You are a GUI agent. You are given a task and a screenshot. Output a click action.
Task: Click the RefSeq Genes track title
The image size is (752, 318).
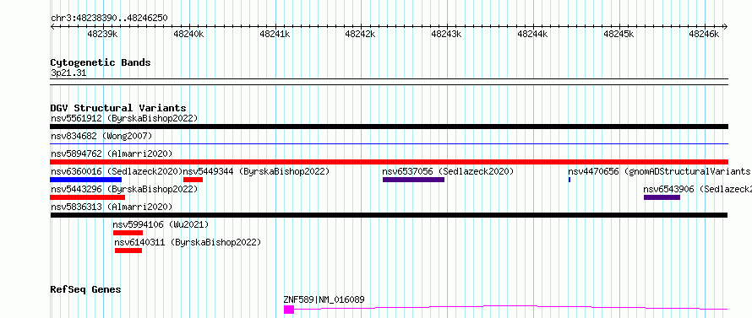86,289
